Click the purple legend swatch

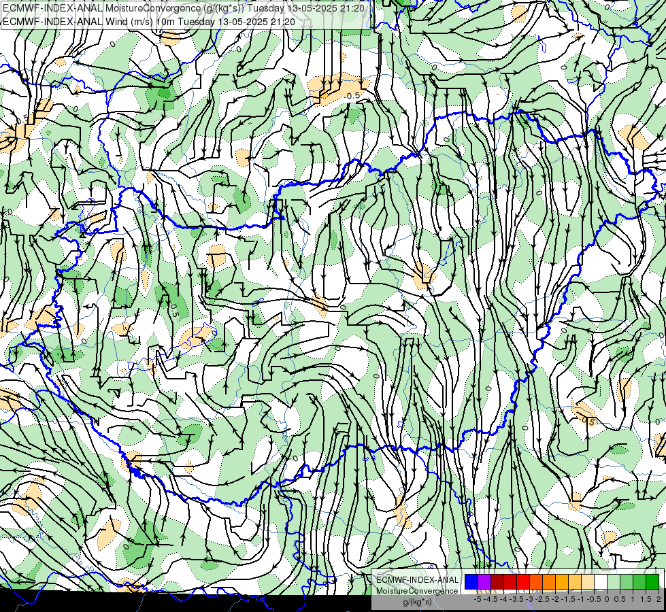point(484,582)
